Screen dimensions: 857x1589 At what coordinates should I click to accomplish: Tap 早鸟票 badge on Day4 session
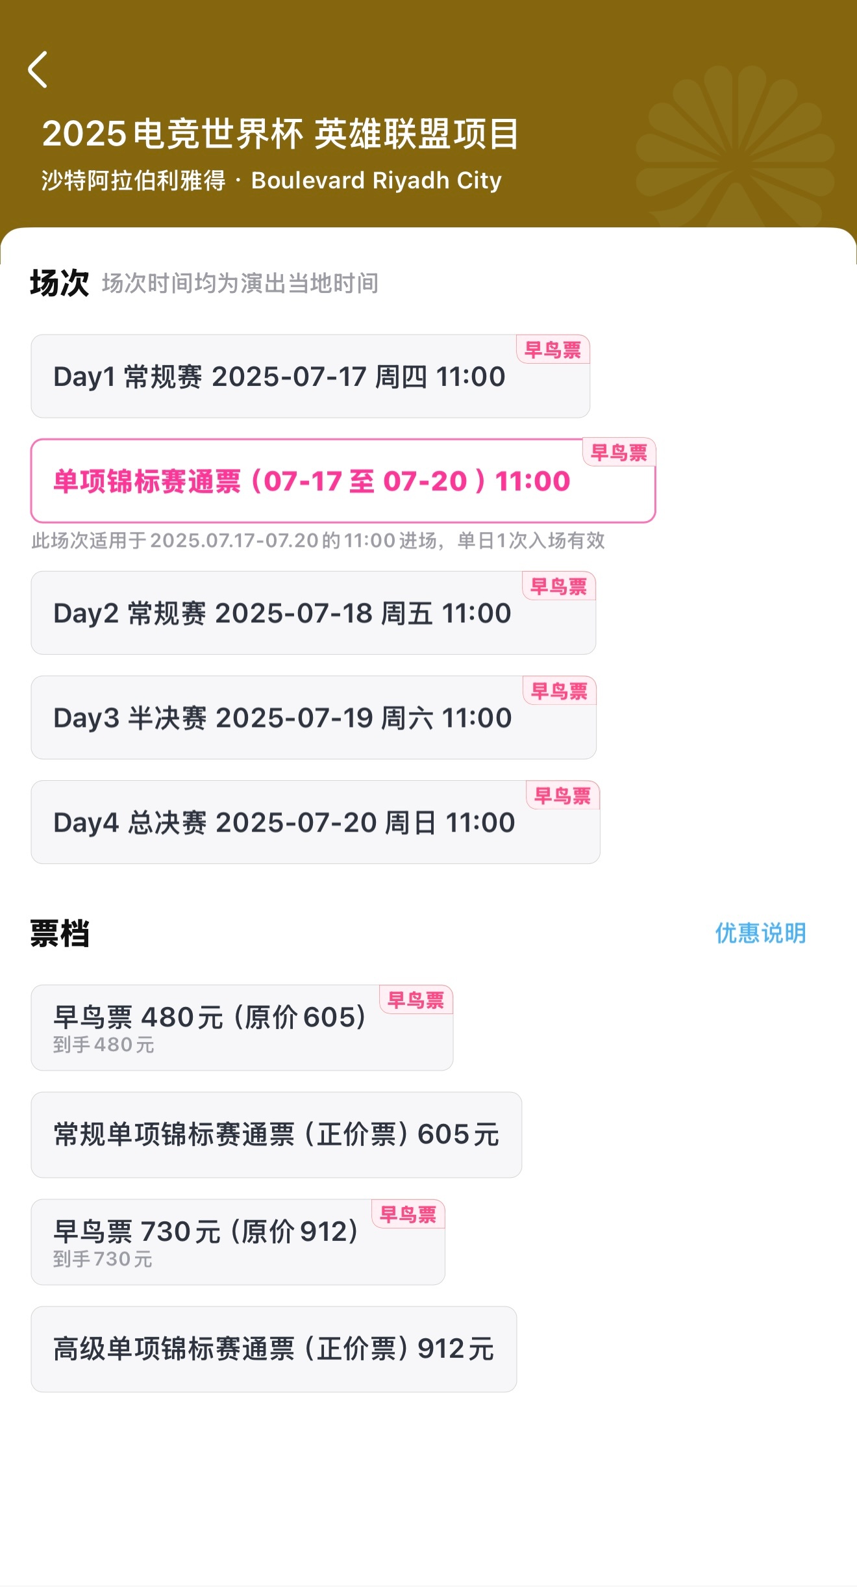pyautogui.click(x=562, y=795)
